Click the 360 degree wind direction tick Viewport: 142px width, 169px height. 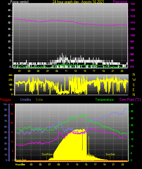[x=10, y=75]
